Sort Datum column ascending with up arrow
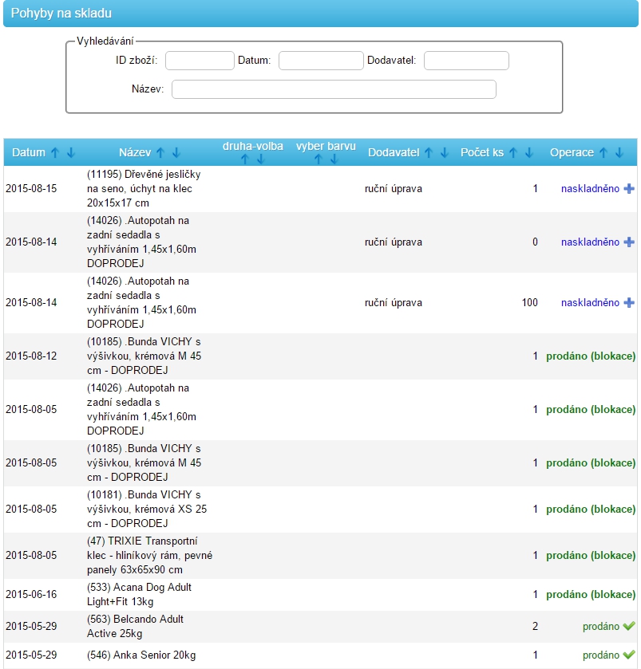Viewport: 641px width, 669px height. (55, 152)
